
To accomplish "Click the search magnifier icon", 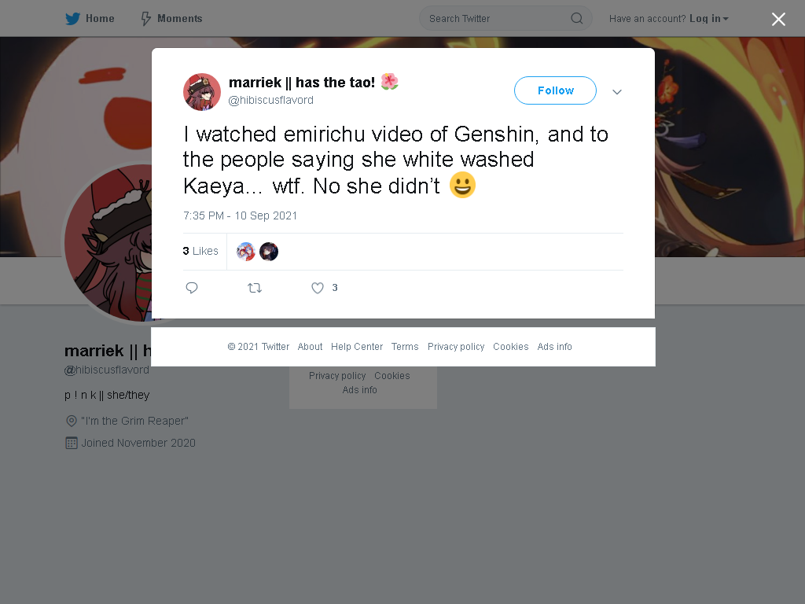I will 576,19.
